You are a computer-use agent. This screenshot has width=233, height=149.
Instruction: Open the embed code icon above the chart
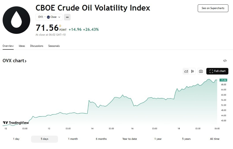click(x=225, y=60)
